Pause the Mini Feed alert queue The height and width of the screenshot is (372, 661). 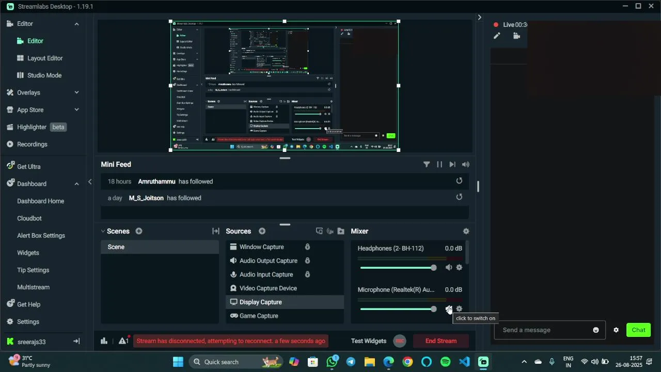[x=439, y=164]
